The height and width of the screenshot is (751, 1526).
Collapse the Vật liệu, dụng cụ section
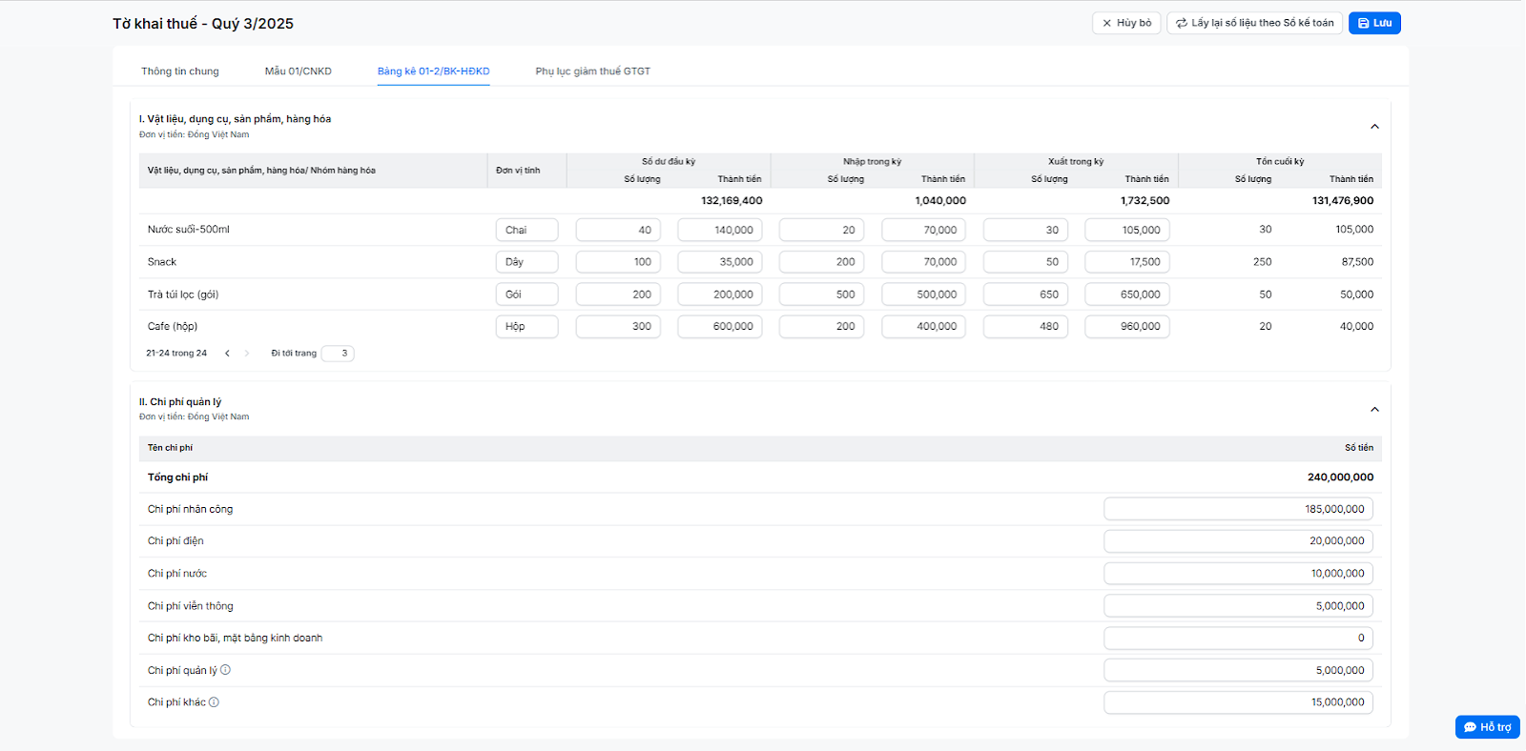pos(1374,127)
